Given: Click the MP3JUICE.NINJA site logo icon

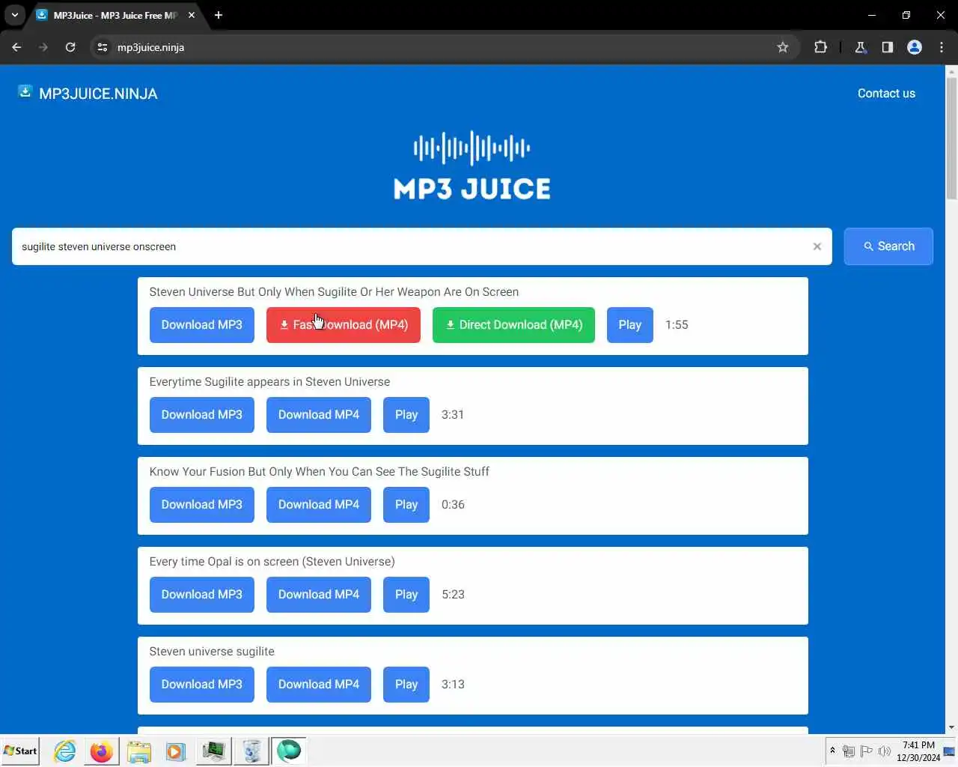Looking at the screenshot, I should tap(25, 91).
